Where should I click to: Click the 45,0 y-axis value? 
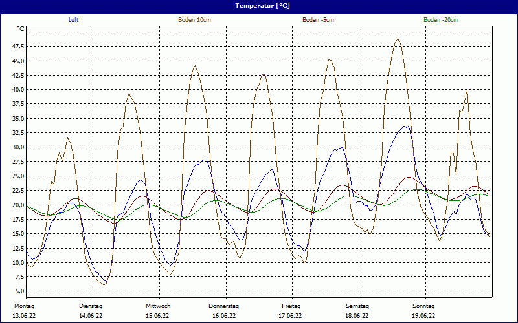[x=18, y=61]
